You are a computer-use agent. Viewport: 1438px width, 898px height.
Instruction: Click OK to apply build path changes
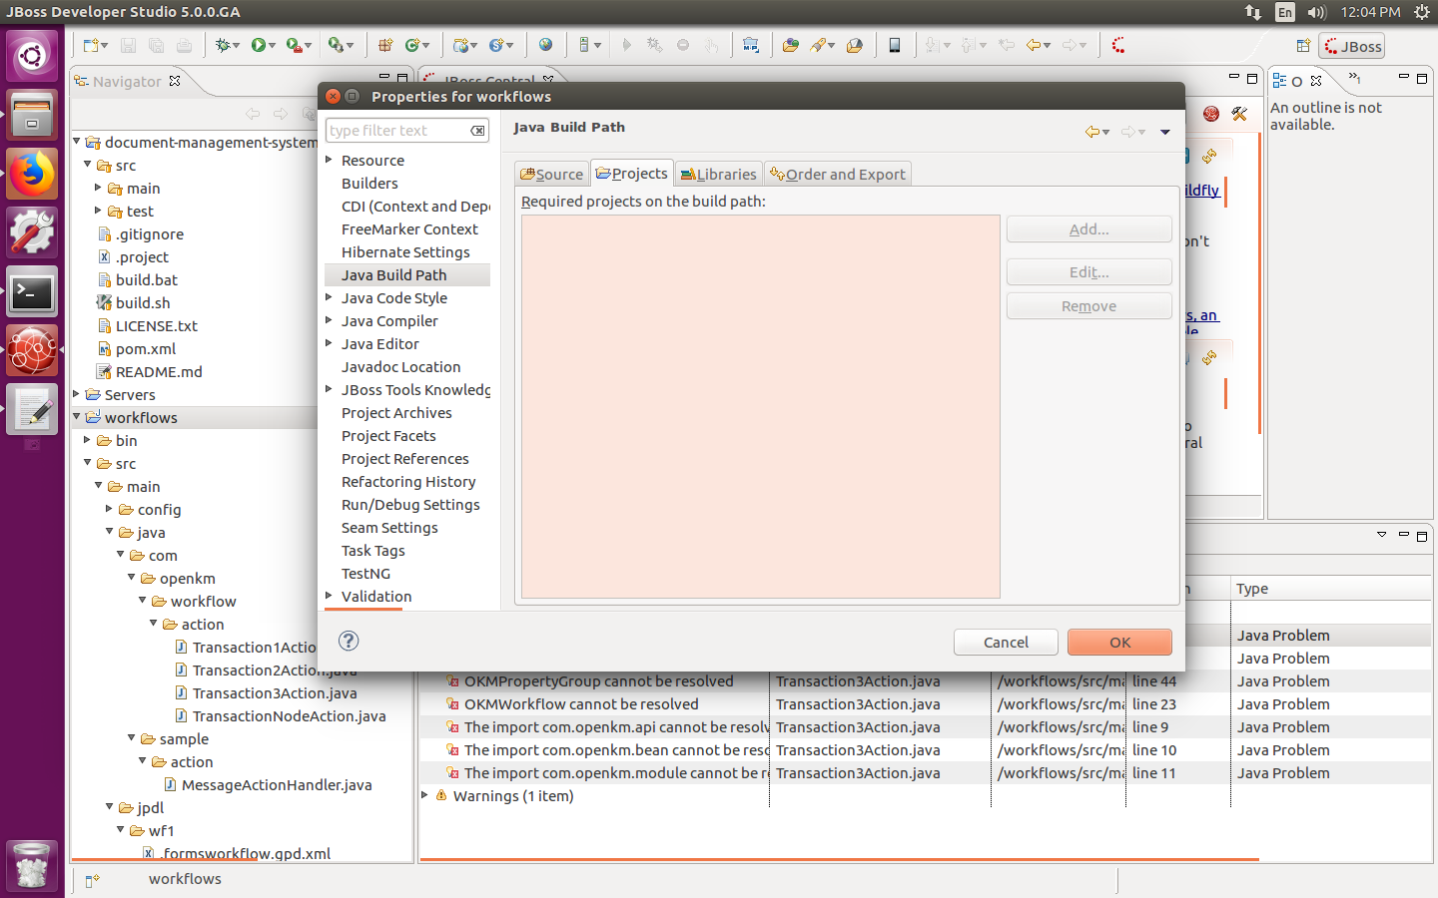1119,642
